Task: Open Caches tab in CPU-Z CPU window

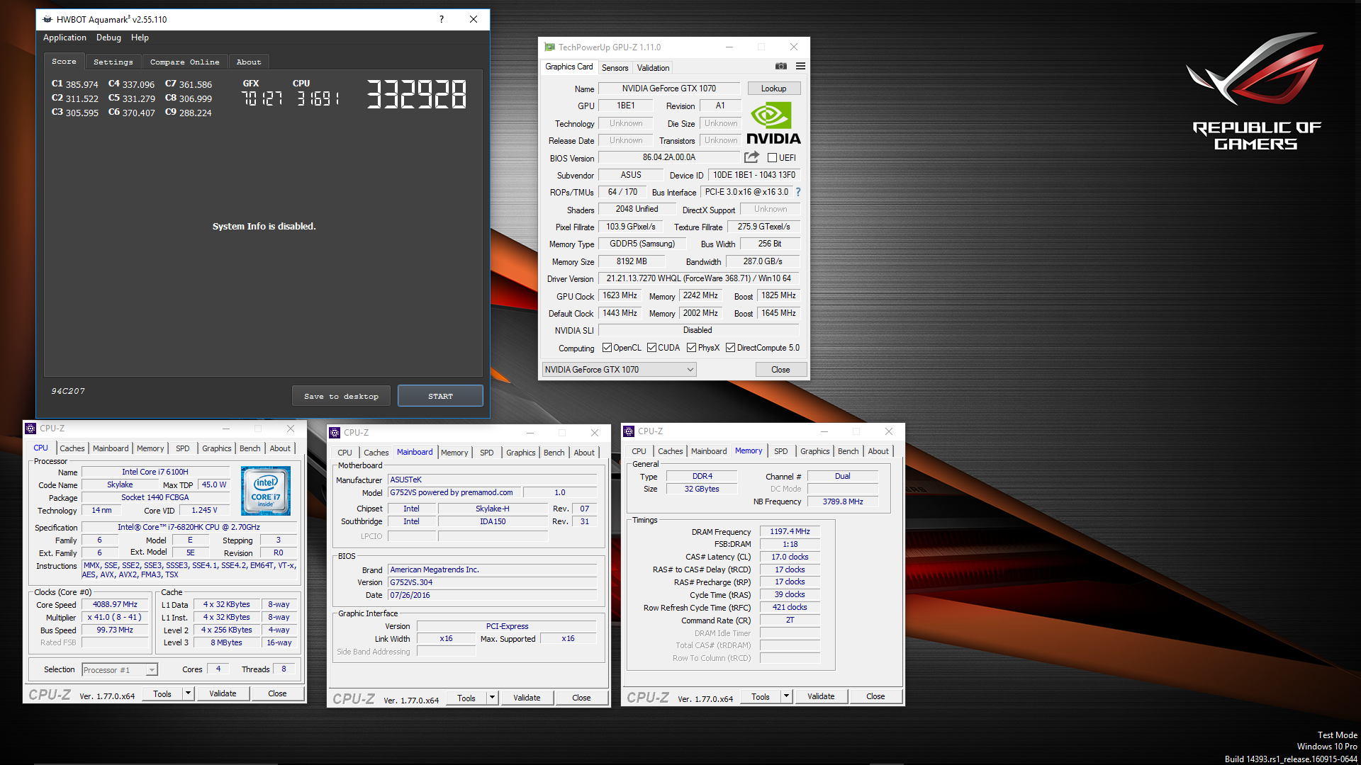Action: (72, 448)
